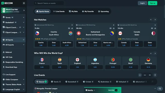Open scoreboard icon for Czechia match
Image resolution: width=165 pixels, height=93 pixels.
click(x=69, y=28)
